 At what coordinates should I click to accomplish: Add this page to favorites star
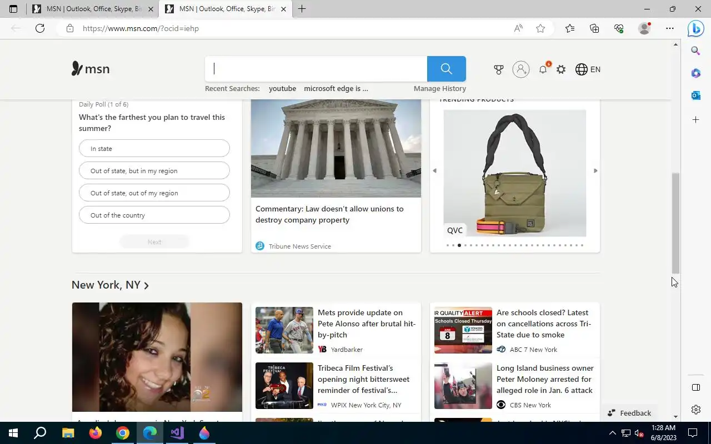click(x=540, y=28)
